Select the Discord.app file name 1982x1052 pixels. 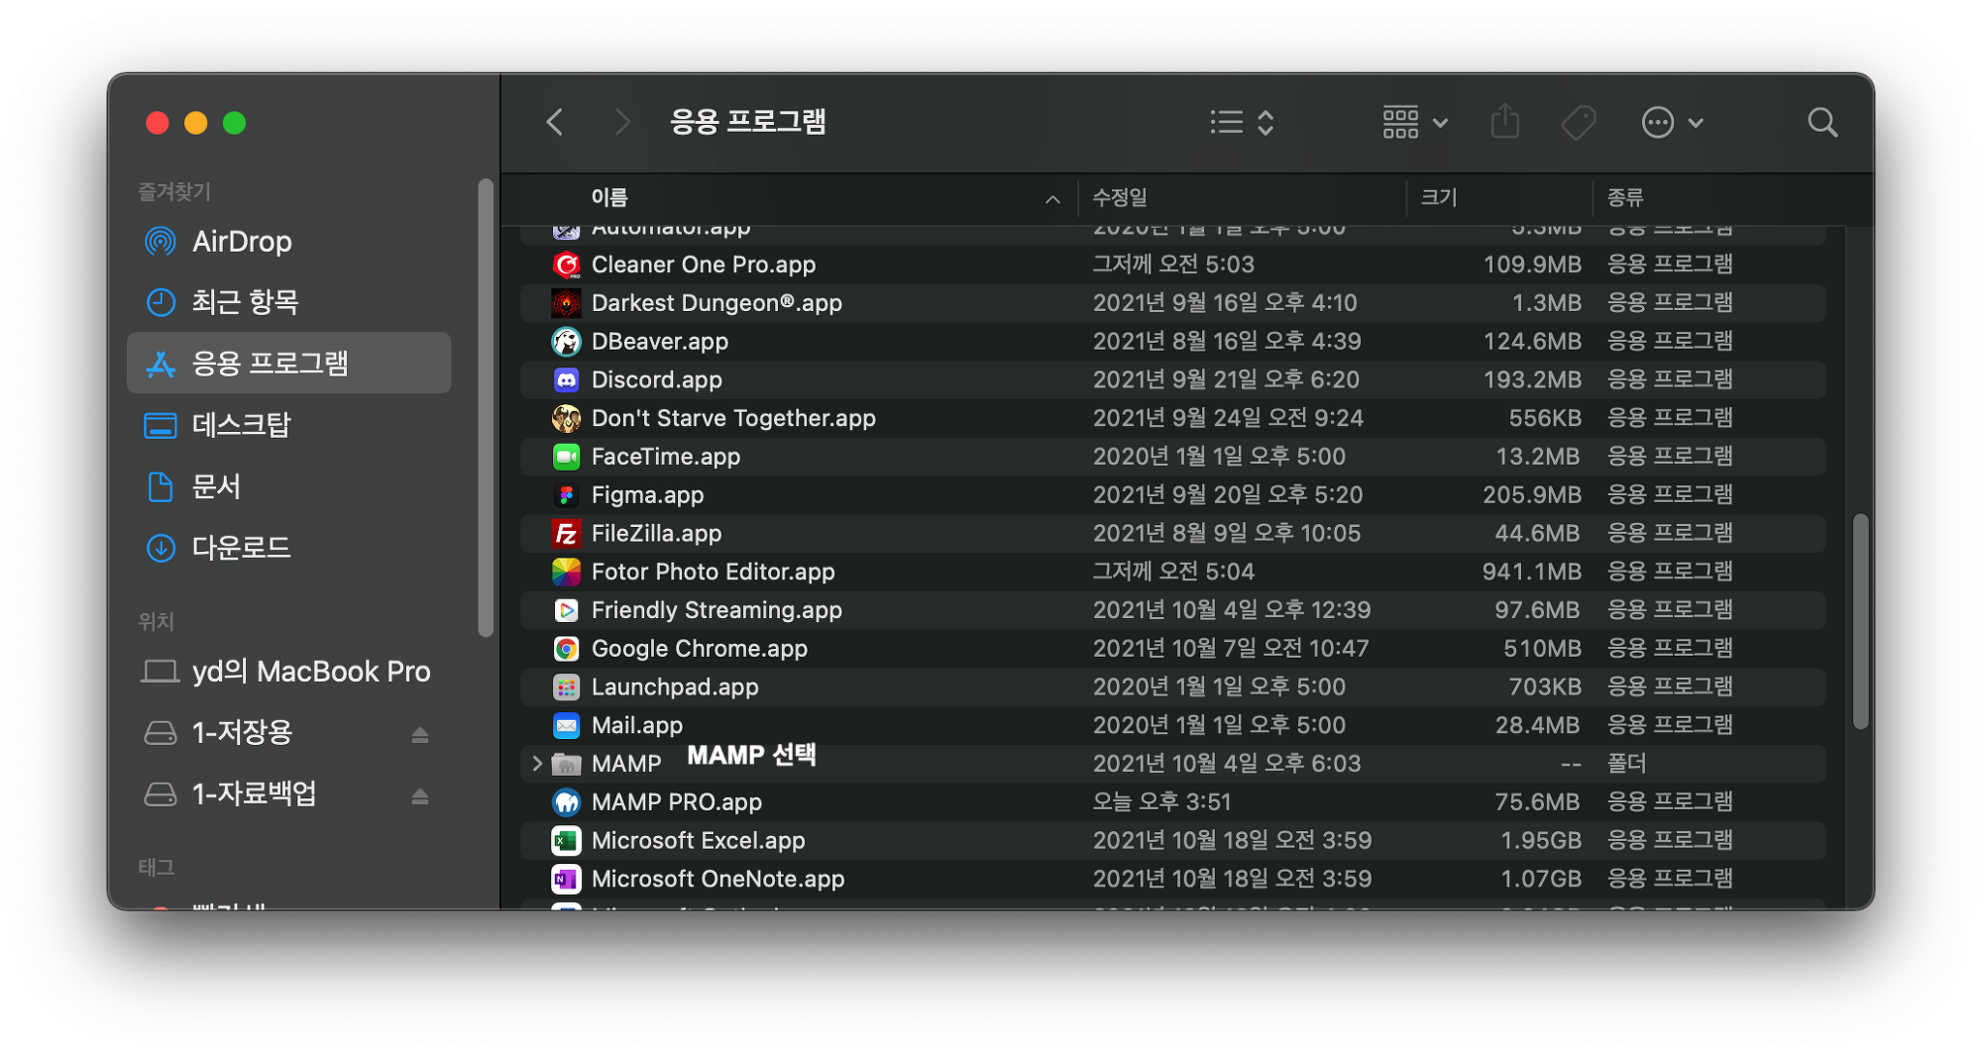(x=656, y=380)
